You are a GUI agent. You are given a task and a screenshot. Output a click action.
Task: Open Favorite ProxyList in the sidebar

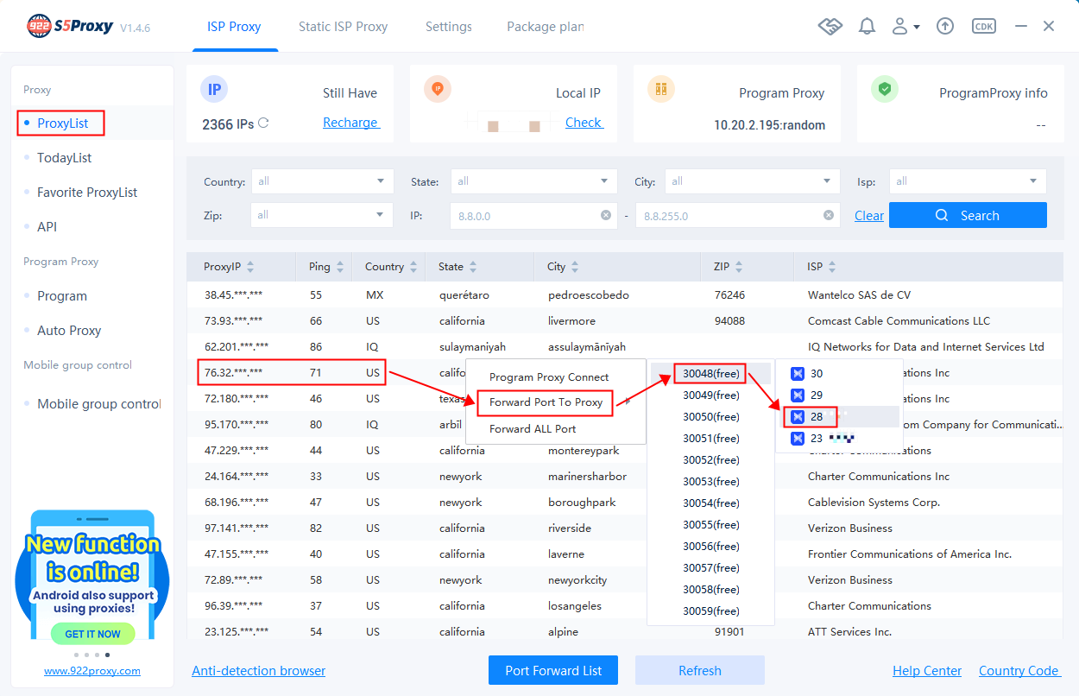(87, 193)
